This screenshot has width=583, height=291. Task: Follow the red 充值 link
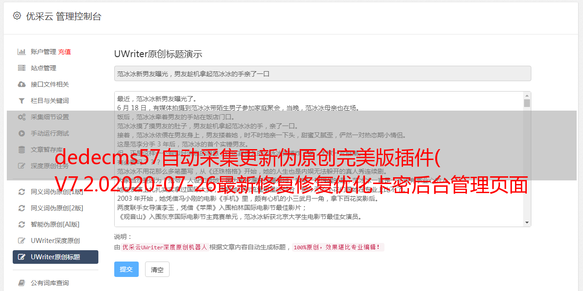point(64,52)
